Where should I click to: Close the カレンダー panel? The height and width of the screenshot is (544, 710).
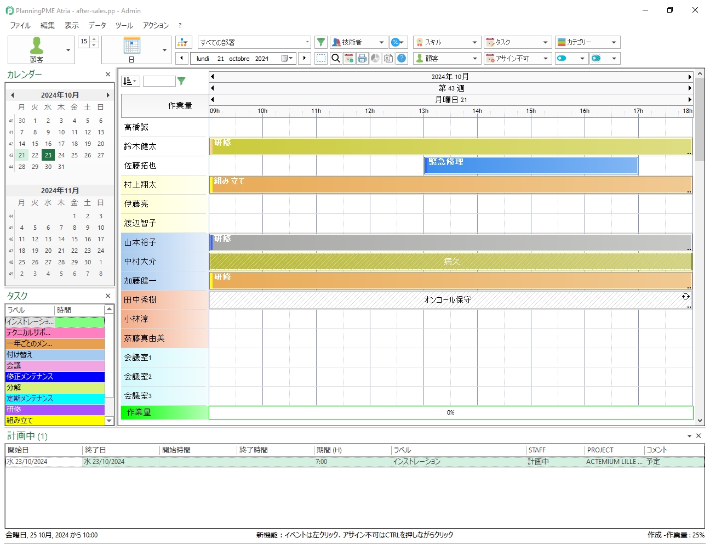(108, 75)
